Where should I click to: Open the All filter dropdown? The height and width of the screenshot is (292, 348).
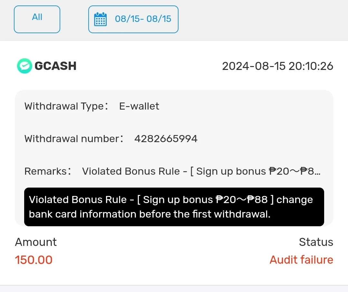click(37, 19)
